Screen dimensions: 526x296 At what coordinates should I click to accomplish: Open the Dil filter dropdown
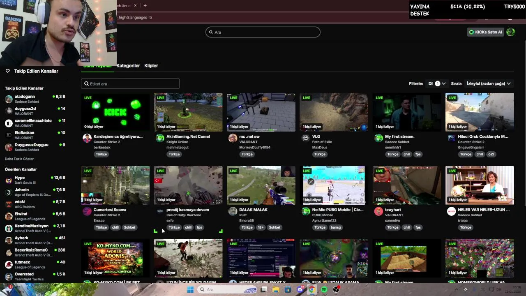(x=437, y=83)
